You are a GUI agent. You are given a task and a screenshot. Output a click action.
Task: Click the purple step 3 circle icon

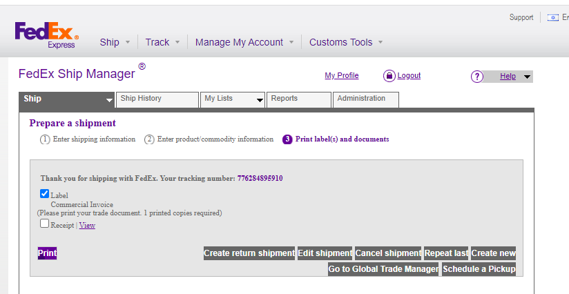[x=287, y=139]
